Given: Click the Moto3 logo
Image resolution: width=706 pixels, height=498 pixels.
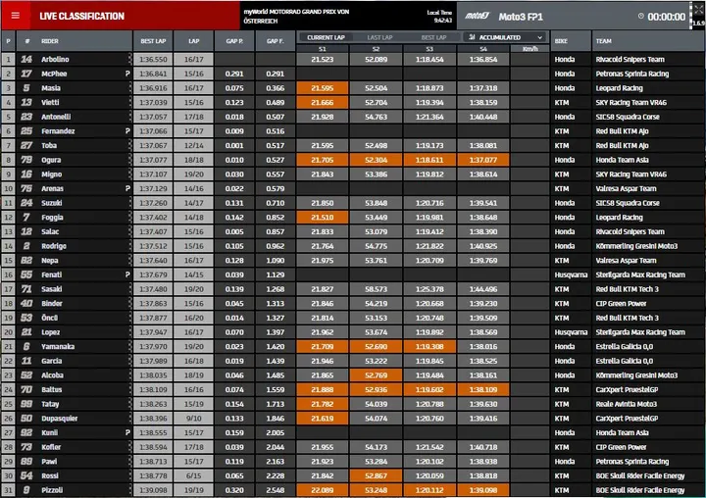Looking at the screenshot, I should point(477,17).
